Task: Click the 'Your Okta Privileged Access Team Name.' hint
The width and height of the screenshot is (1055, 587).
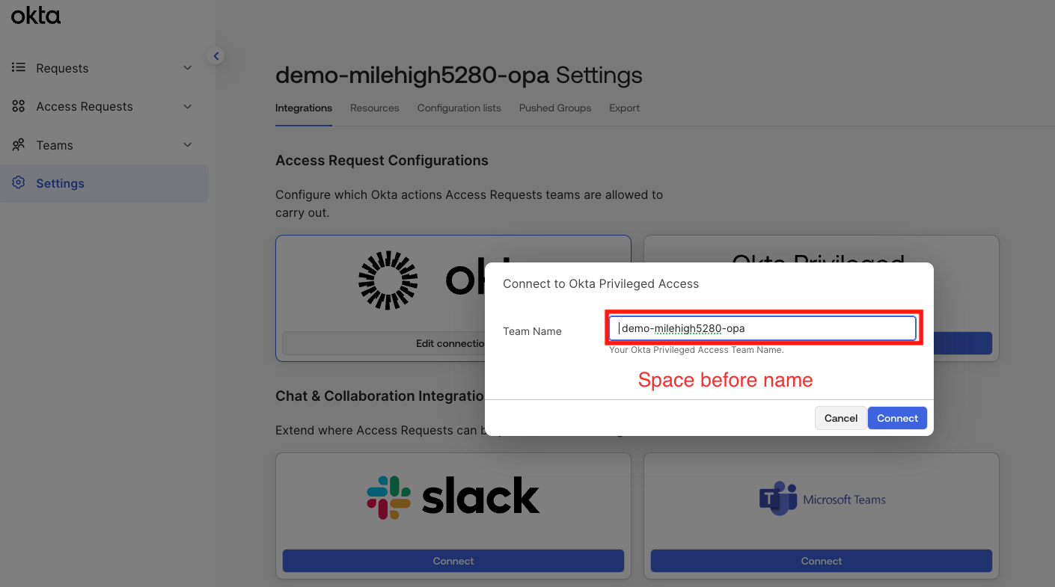Action: pyautogui.click(x=696, y=350)
